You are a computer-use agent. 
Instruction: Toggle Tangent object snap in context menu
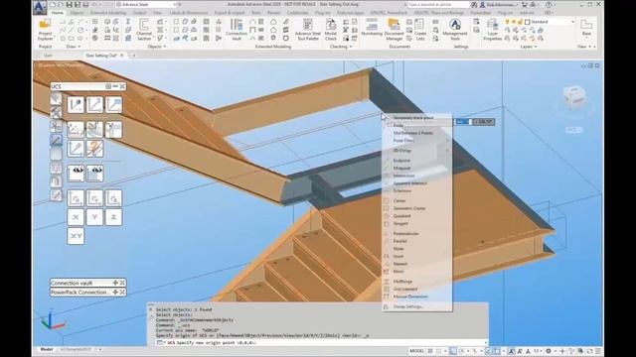coord(400,223)
